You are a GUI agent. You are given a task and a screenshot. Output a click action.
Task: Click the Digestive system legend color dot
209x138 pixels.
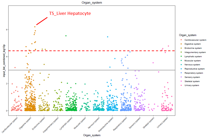coord(181,44)
